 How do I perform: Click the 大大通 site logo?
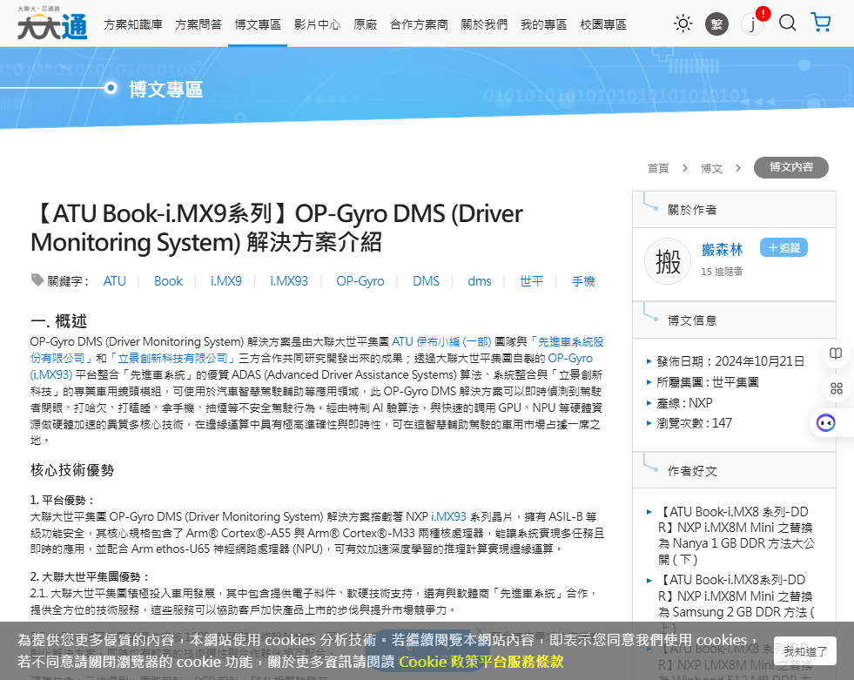52,24
